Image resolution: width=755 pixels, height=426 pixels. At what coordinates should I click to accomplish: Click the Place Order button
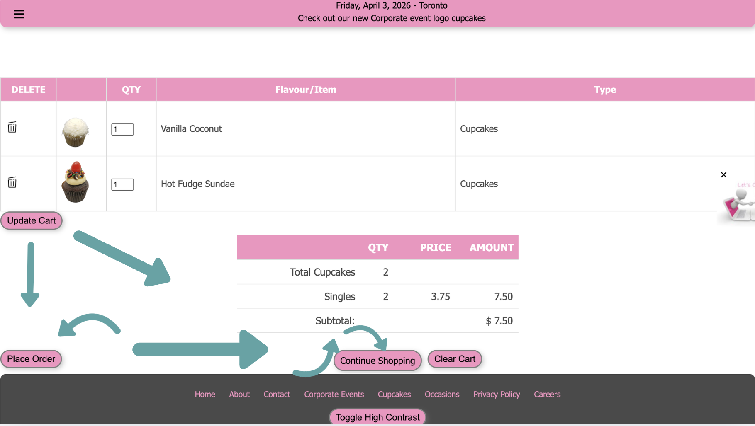(x=31, y=359)
